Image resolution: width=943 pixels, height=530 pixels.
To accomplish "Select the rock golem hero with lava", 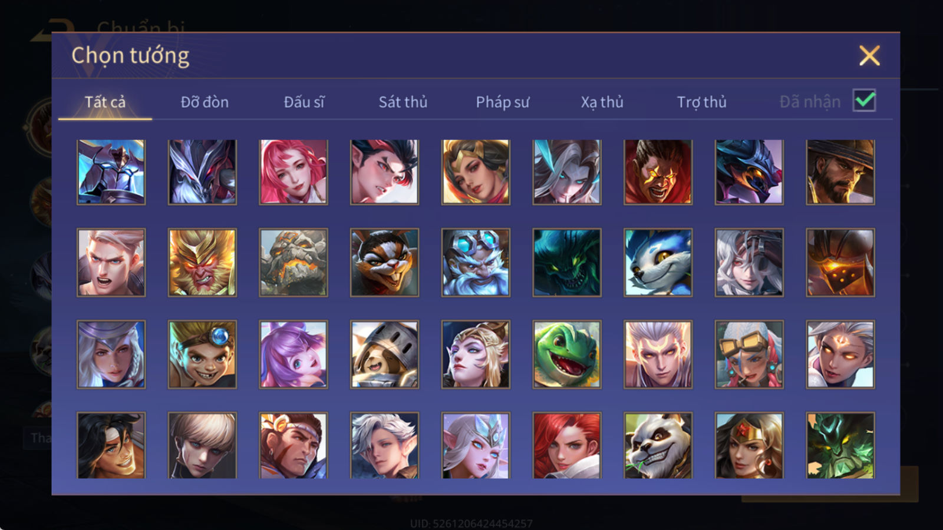I will tap(294, 263).
